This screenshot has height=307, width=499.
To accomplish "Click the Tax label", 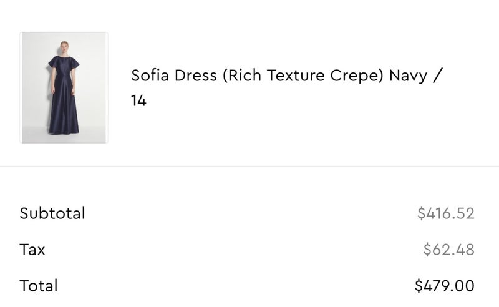I will (32, 250).
